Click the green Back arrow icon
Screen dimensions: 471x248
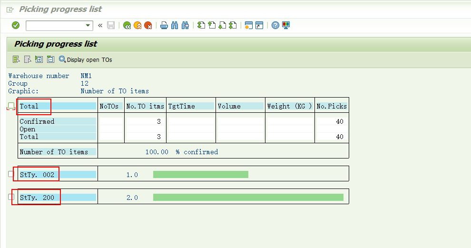[127, 26]
